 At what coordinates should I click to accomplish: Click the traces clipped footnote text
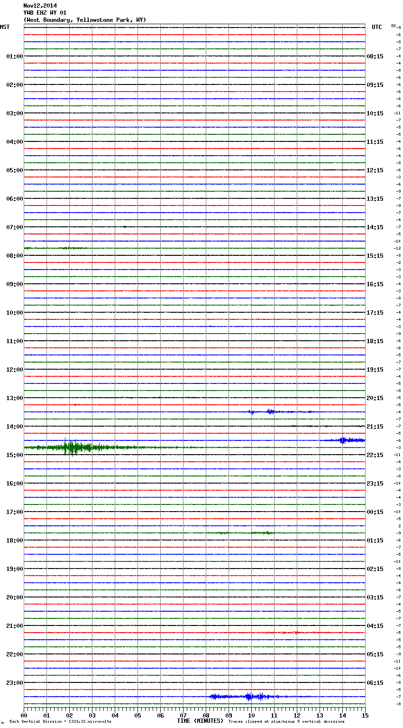(x=286, y=722)
